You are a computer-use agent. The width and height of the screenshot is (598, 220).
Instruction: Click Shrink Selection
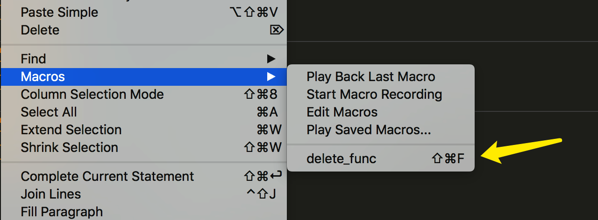point(143,148)
